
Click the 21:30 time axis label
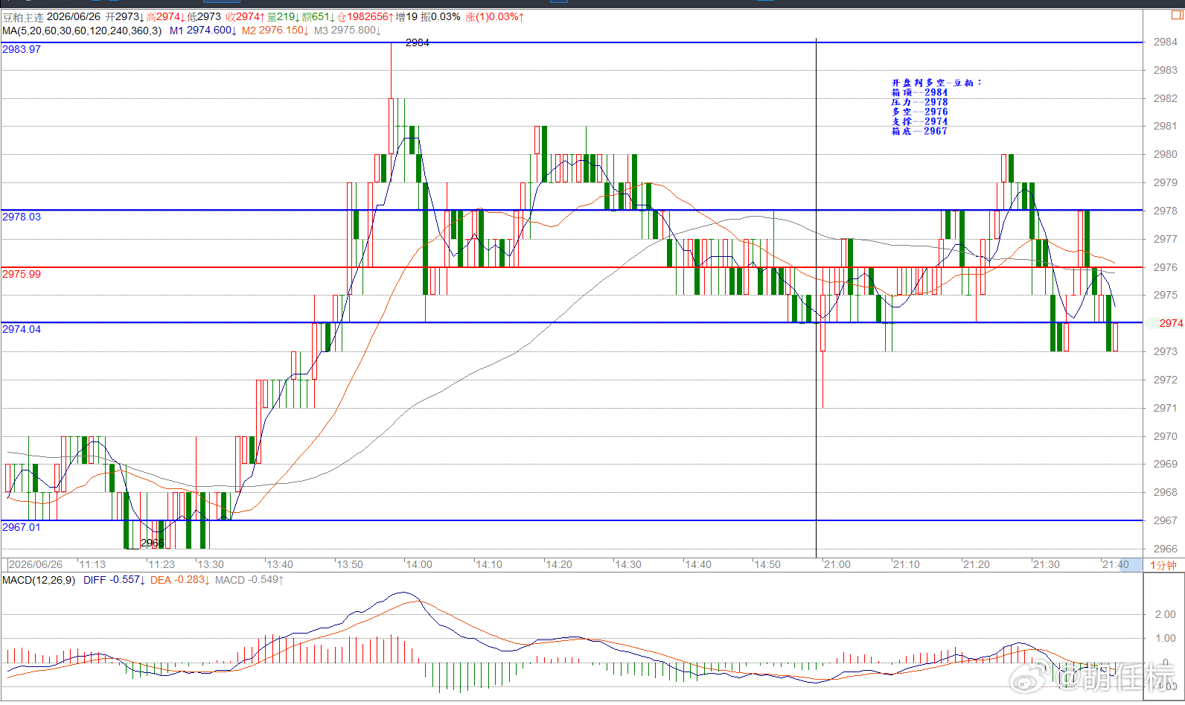click(1047, 564)
